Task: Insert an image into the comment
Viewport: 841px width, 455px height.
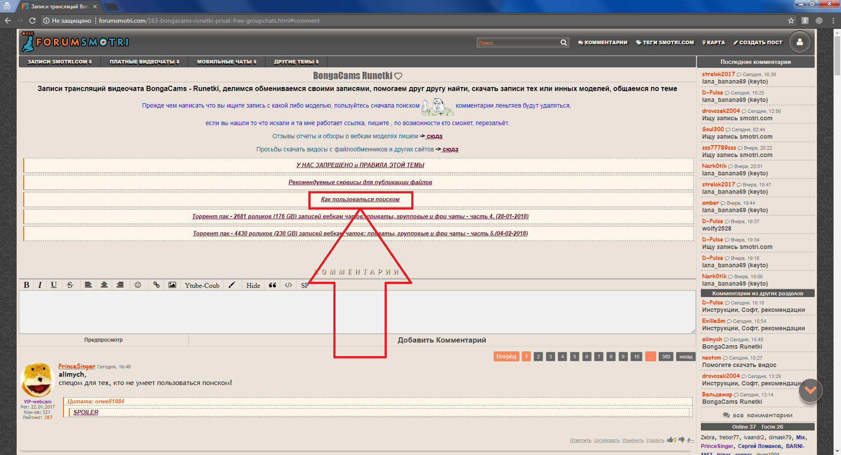Action: pos(172,285)
